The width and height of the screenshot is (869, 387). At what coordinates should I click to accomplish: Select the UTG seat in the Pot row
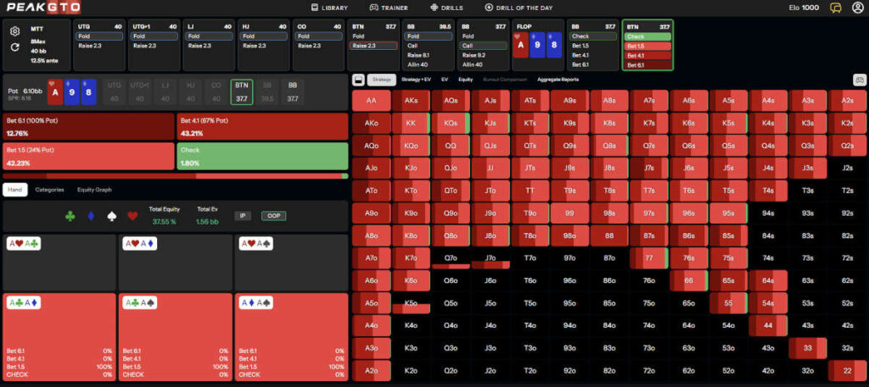click(x=115, y=91)
